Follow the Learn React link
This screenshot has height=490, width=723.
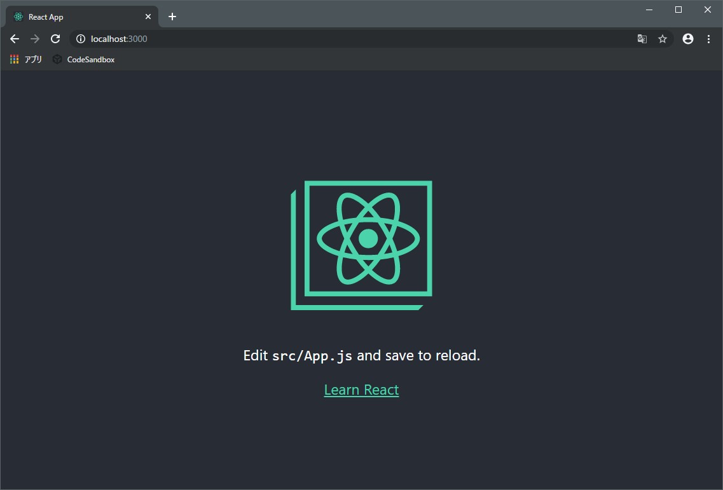[x=361, y=390]
